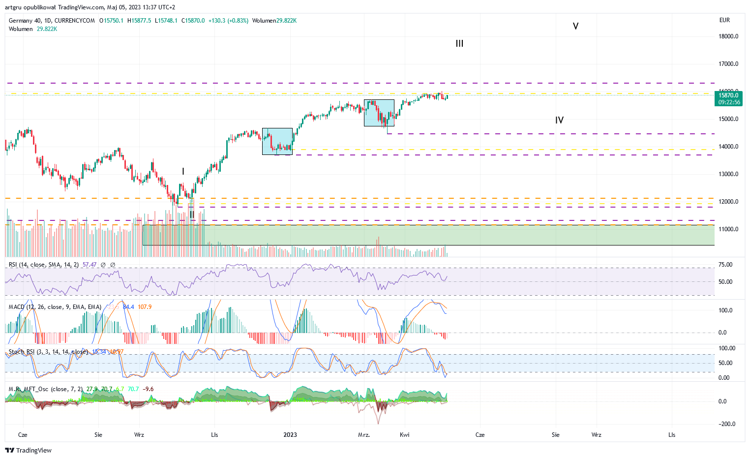This screenshot has height=459, width=750.
Task: Click the Stoch RSI 100.00 scale value
Action: [x=727, y=348]
